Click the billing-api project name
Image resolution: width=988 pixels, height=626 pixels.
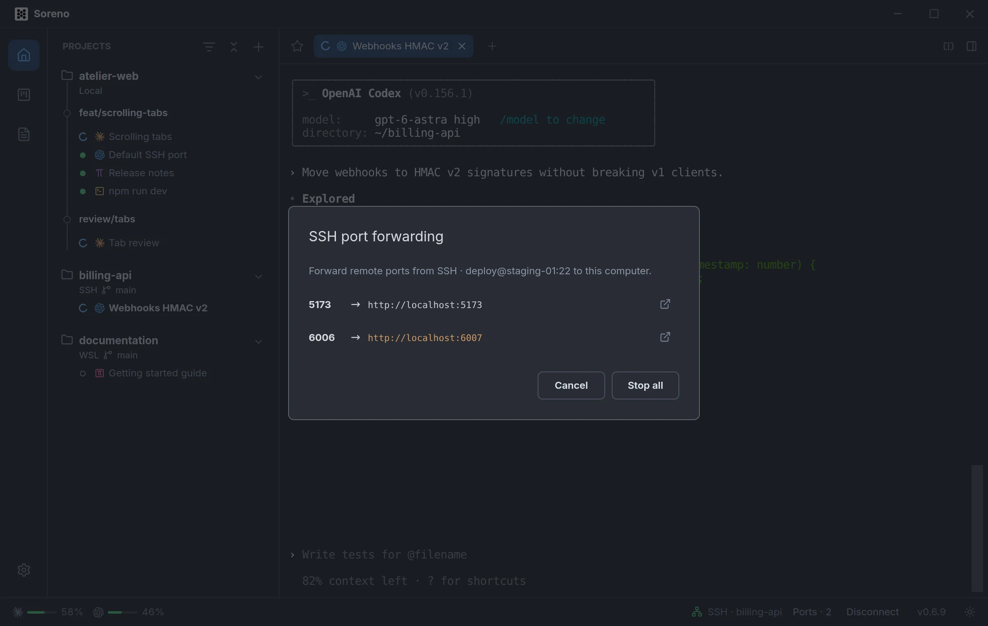[x=105, y=276]
